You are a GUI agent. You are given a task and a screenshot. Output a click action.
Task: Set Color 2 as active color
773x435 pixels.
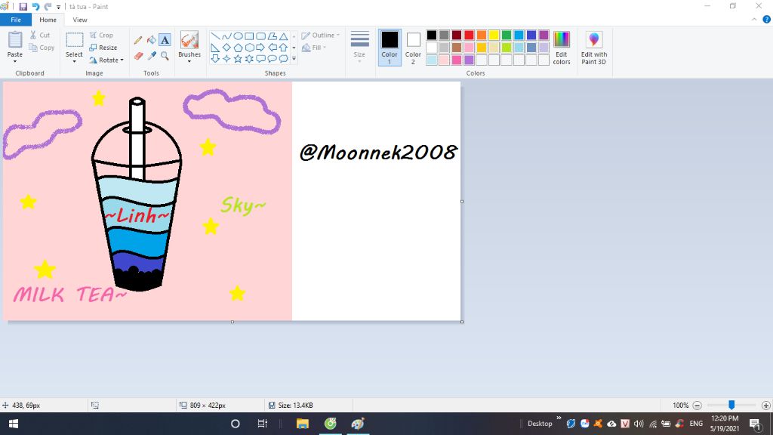pyautogui.click(x=413, y=47)
